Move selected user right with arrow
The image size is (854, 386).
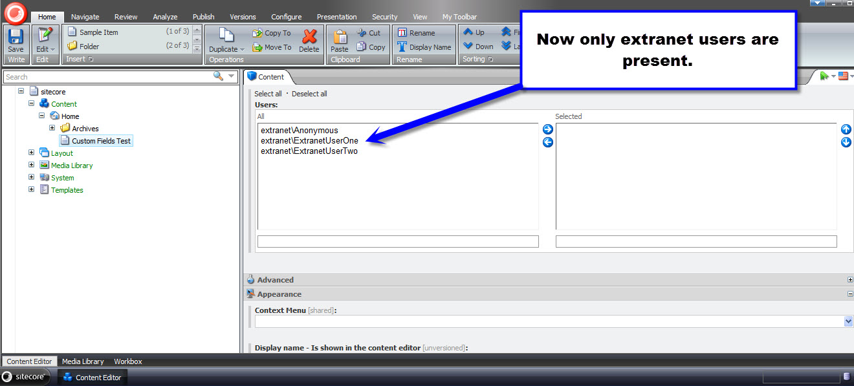(548, 130)
